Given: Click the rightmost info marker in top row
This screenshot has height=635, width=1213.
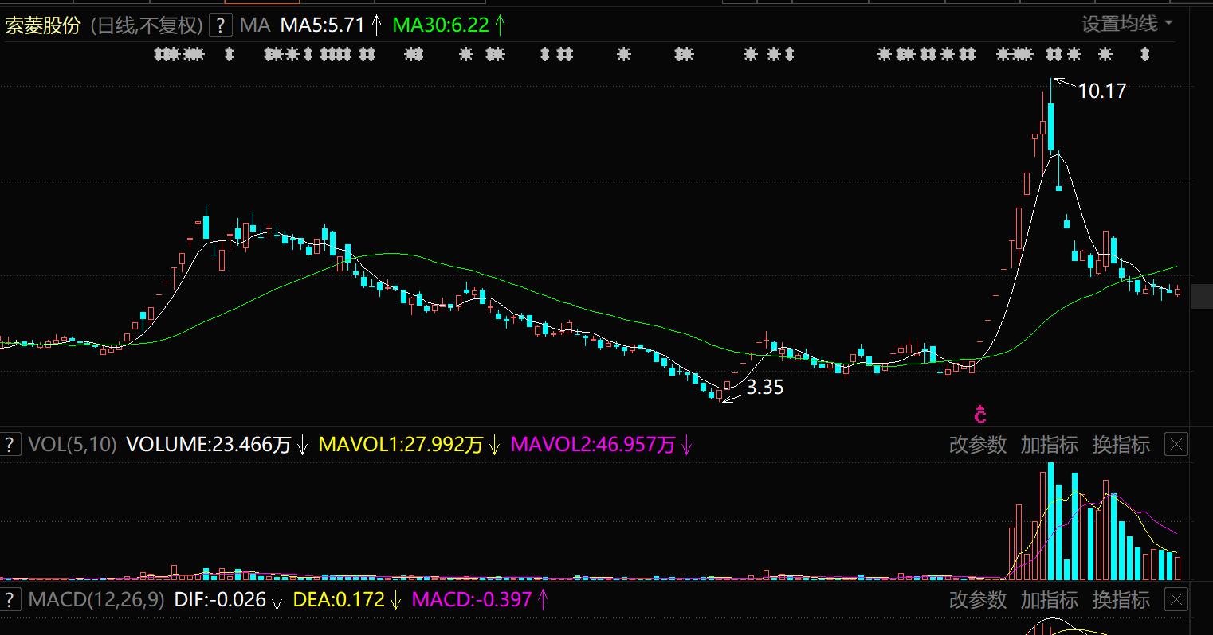Looking at the screenshot, I should tap(1145, 54).
